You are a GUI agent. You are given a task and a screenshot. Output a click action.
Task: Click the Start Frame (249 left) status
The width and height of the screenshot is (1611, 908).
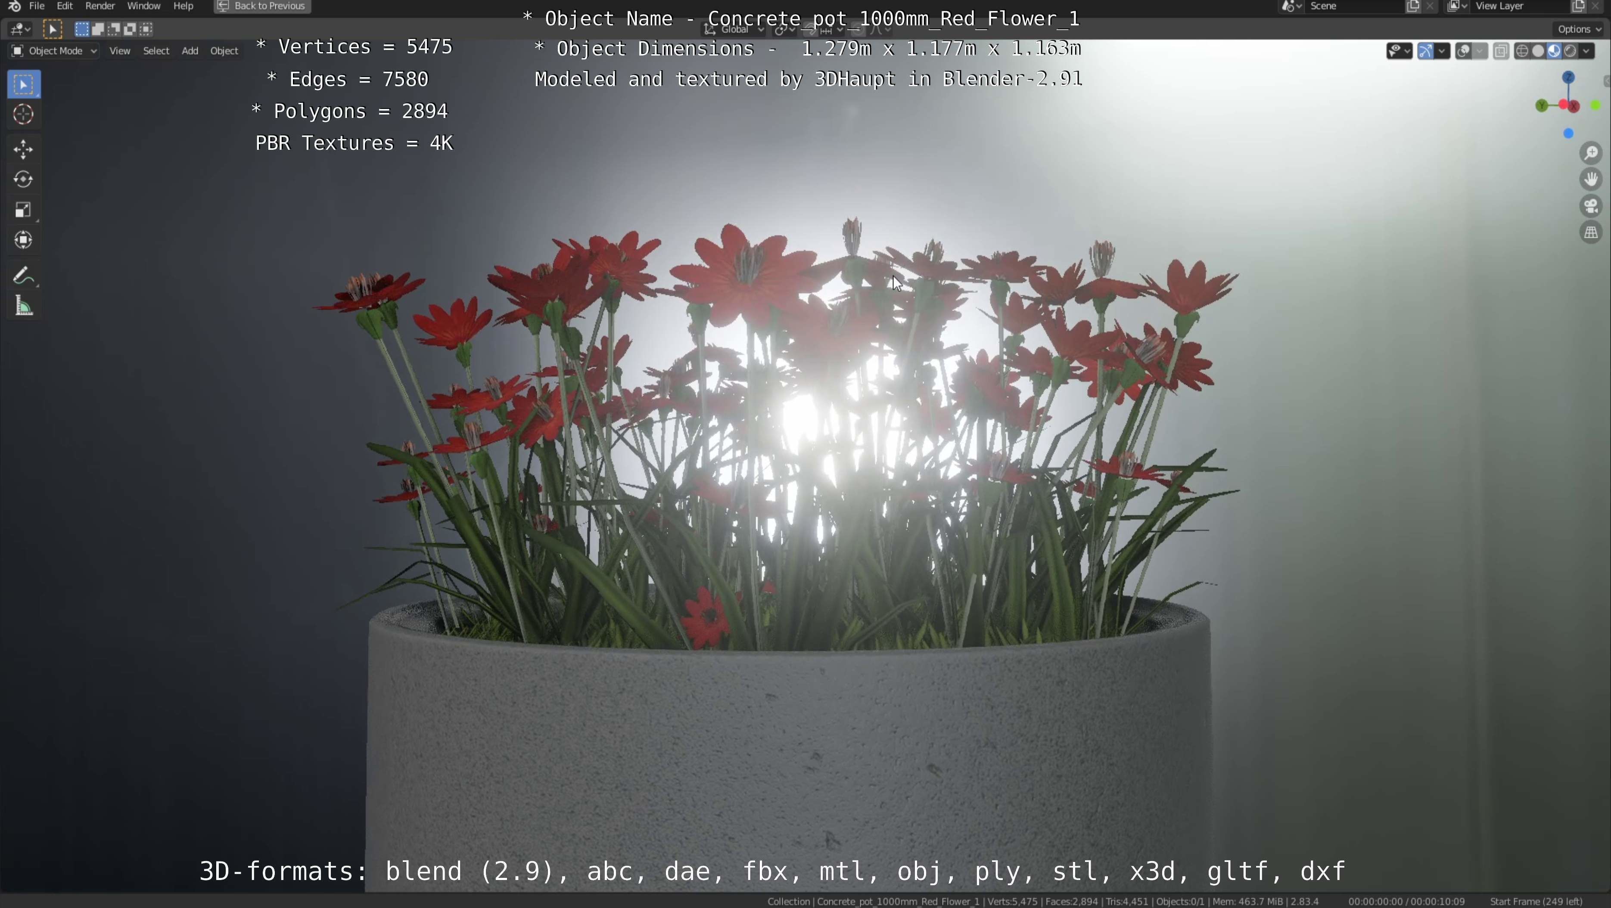coord(1536,902)
